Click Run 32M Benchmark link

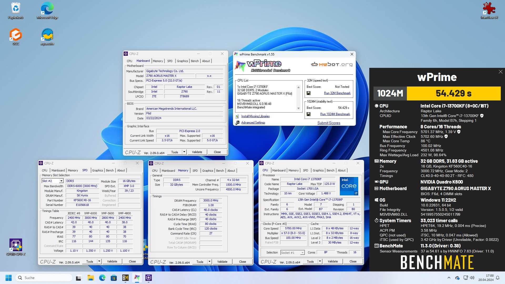[337, 93]
